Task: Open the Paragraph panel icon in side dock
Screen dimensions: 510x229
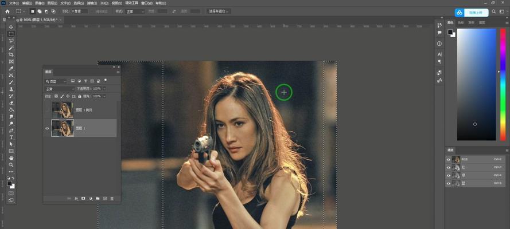Action: pos(439,62)
